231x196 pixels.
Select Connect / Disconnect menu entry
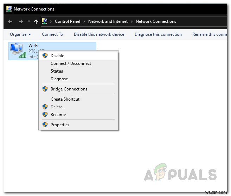coord(78,63)
